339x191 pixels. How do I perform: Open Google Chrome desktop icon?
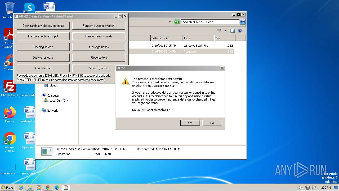tap(10, 142)
